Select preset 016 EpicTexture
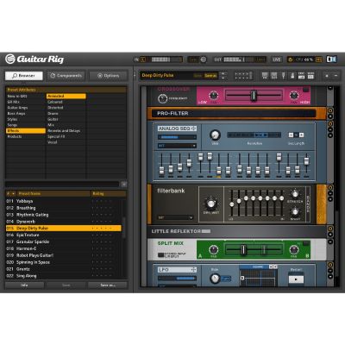The height and width of the screenshot is (345, 345). [63, 235]
